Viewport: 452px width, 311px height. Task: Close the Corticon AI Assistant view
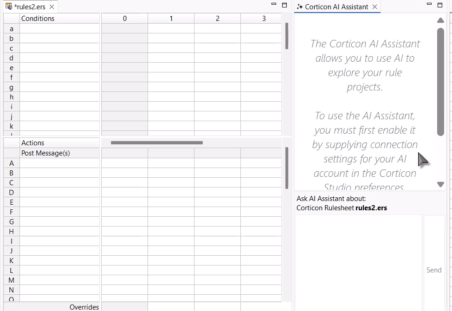(x=375, y=7)
